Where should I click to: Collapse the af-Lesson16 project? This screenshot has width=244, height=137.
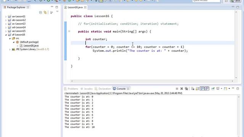coord(6,35)
